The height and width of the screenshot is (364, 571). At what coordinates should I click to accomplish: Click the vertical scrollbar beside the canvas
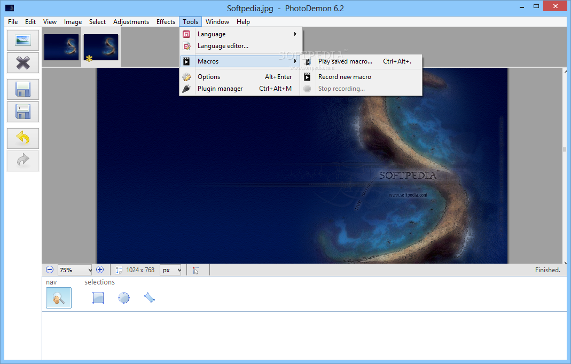pos(565,165)
